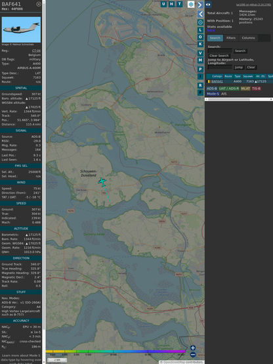The width and height of the screenshot is (273, 364).
Task: Click the U map button
Action: pyautogui.click(x=163, y=4)
